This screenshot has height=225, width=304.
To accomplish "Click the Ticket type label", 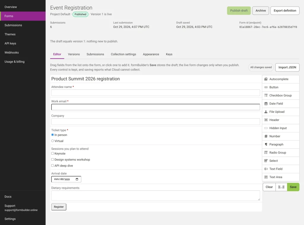I will coord(58,130).
